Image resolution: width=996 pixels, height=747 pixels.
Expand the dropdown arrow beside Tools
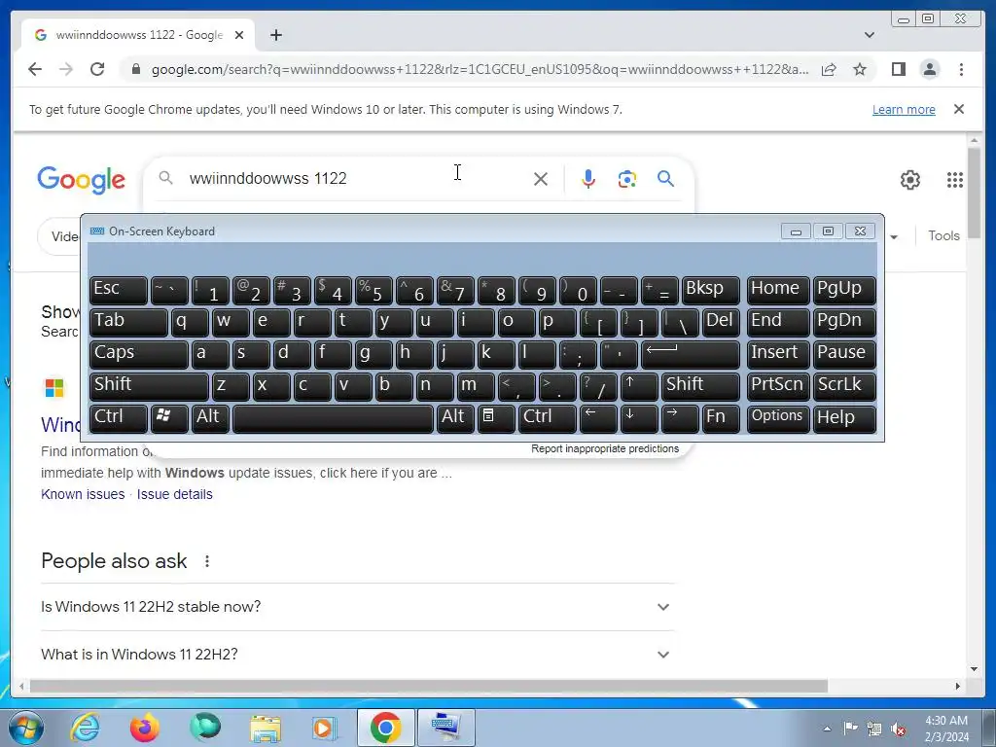click(x=894, y=237)
